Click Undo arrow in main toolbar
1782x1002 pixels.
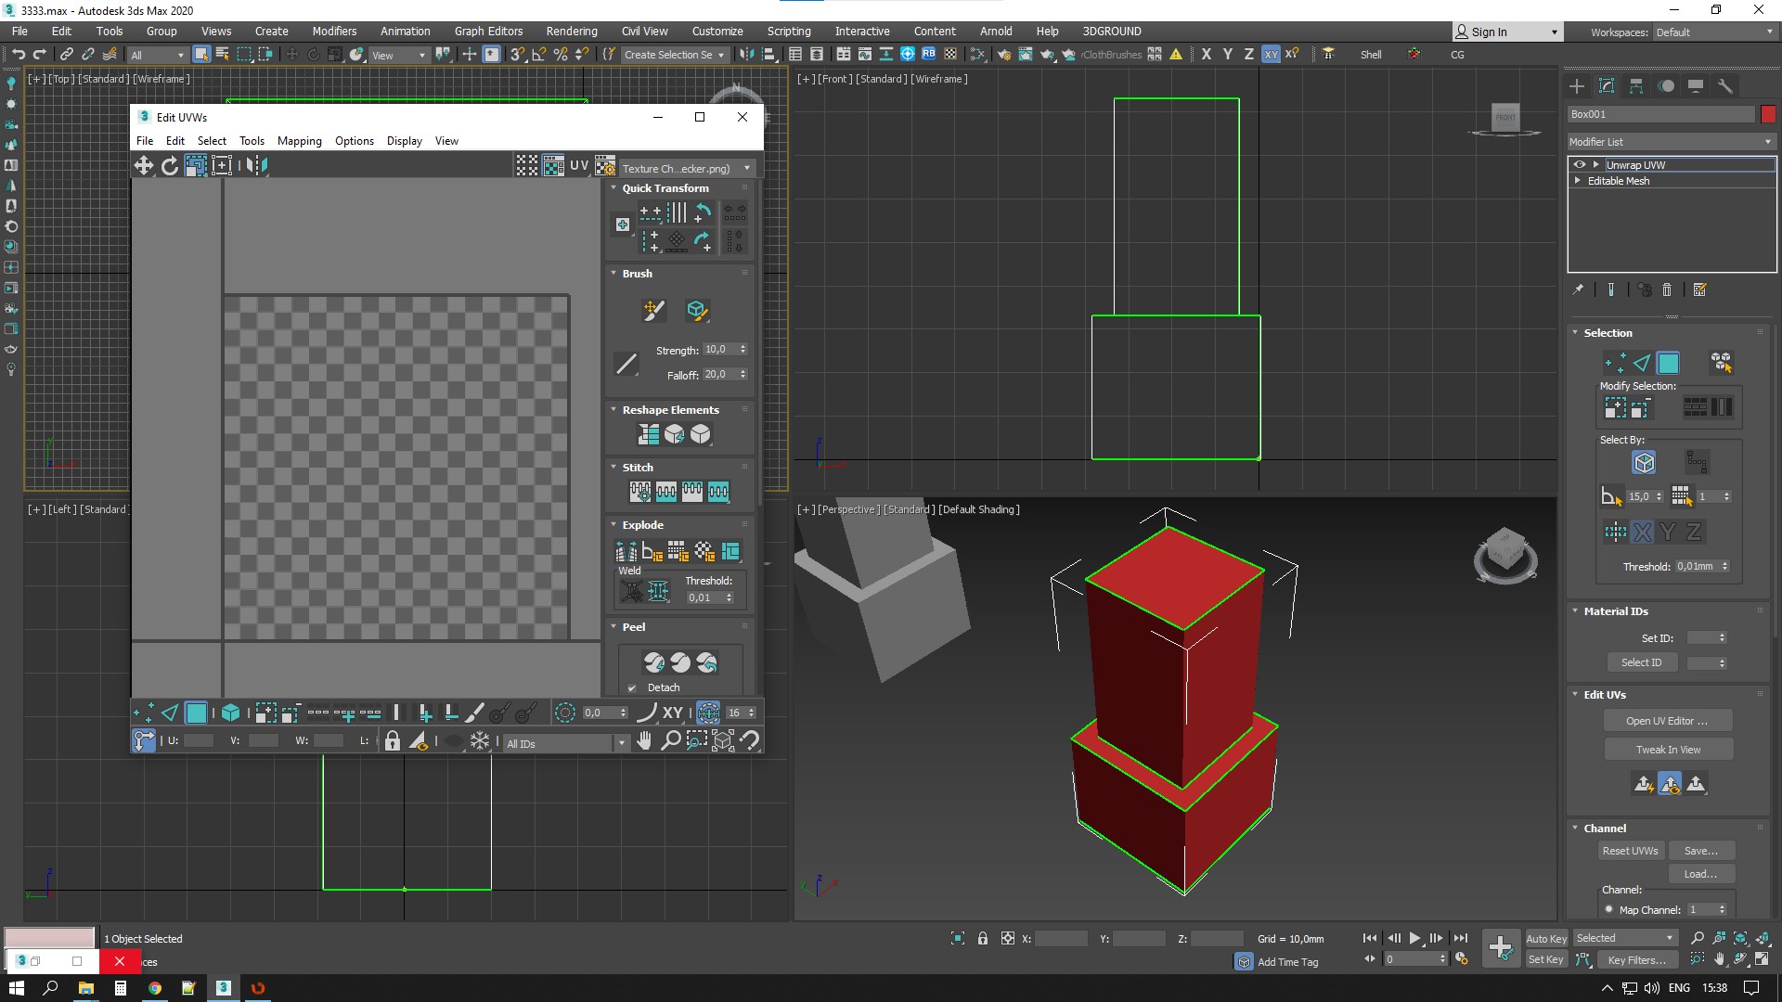[19, 55]
